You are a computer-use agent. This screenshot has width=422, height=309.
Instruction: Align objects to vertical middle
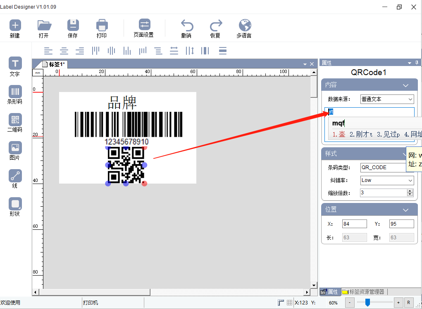(x=111, y=51)
